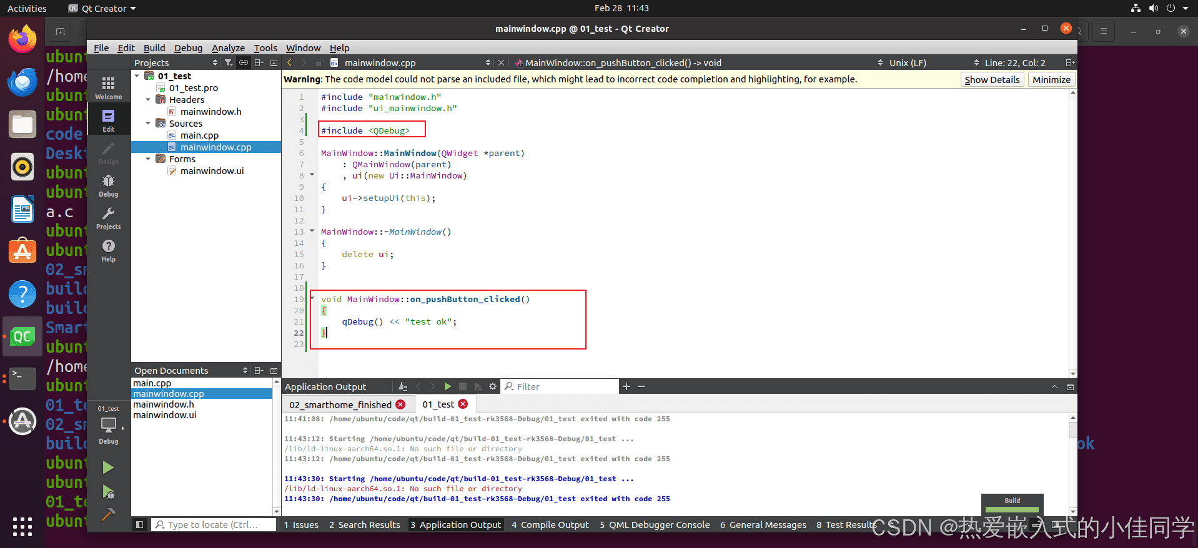Open the symbol selector on_pushButton_clicked dropdown
The height and width of the screenshot is (548, 1198).
698,63
